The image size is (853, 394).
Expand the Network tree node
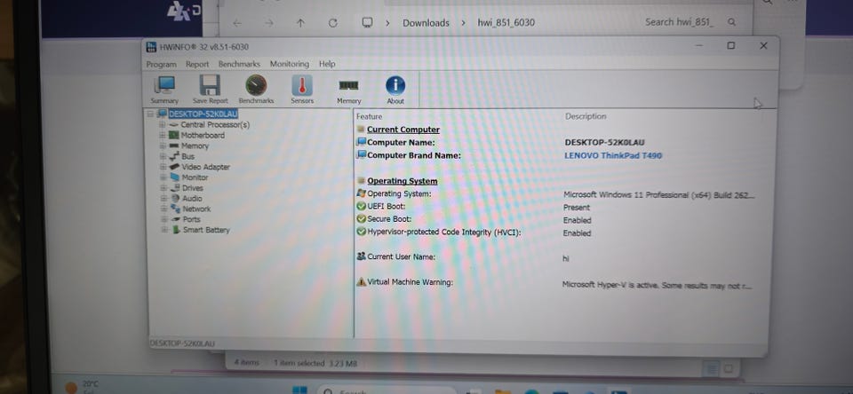[x=163, y=209]
